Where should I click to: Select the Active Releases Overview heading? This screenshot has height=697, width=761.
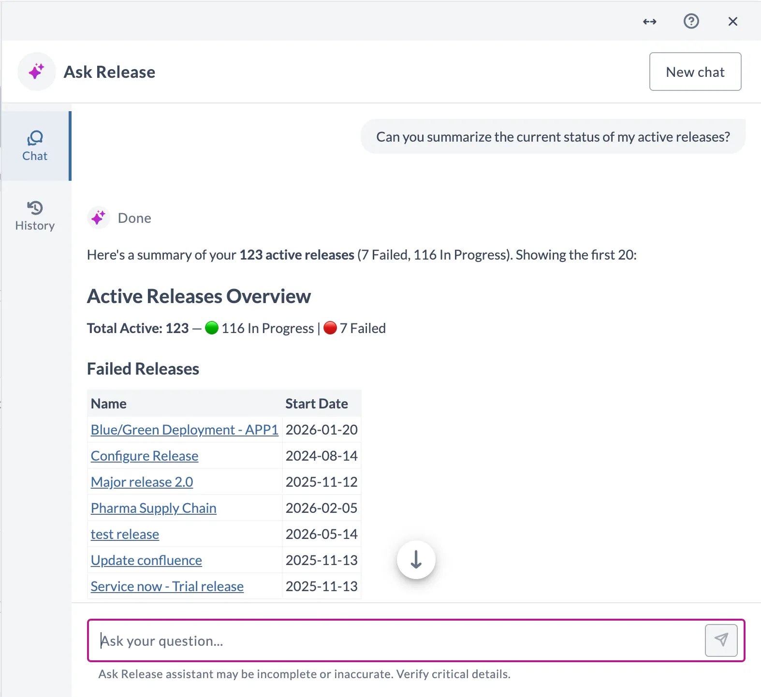pyautogui.click(x=199, y=296)
